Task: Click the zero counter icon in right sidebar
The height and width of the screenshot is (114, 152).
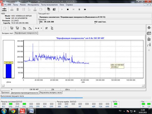Action: coord(149,28)
